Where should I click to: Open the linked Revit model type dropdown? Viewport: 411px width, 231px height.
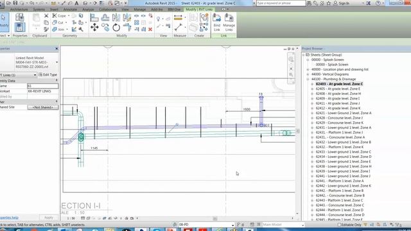57,62
